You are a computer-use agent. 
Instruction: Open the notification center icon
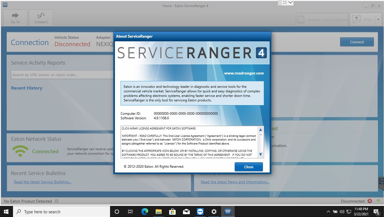[376, 212]
